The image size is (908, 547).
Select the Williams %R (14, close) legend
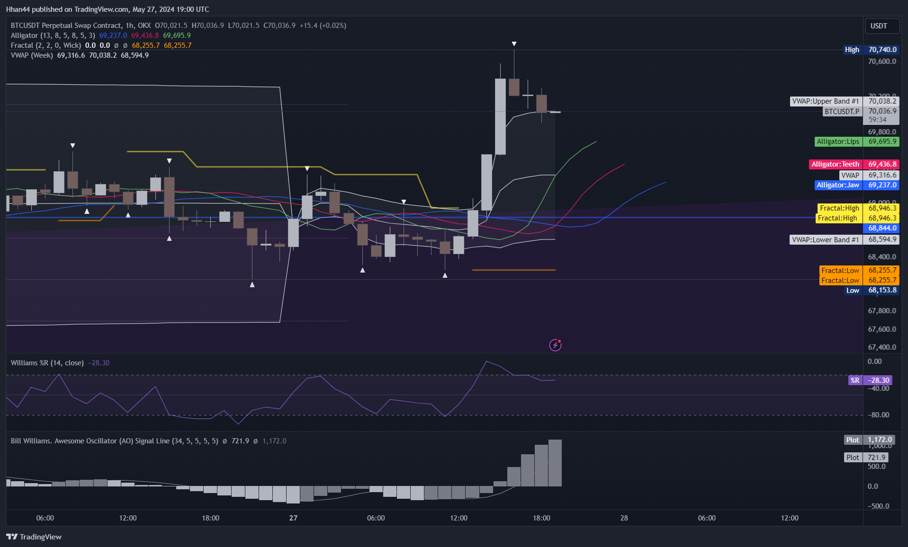click(47, 363)
